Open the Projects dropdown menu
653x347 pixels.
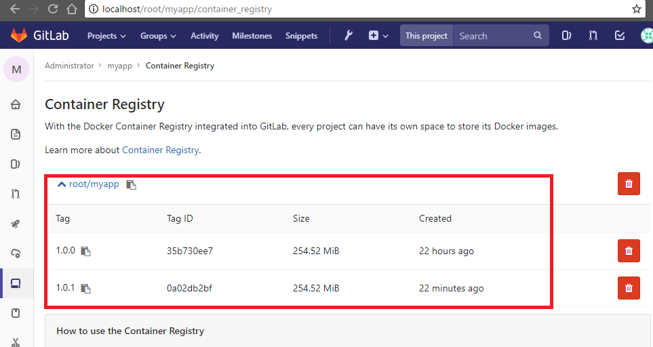pos(106,36)
